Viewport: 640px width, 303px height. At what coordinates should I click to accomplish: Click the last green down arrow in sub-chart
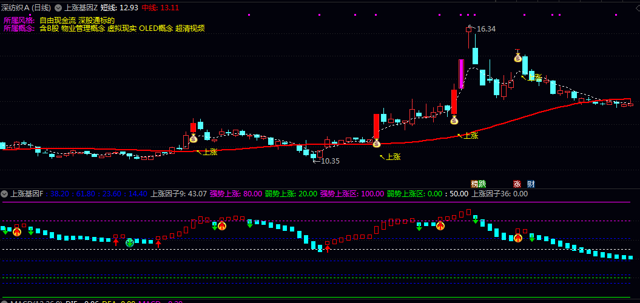[532, 238]
